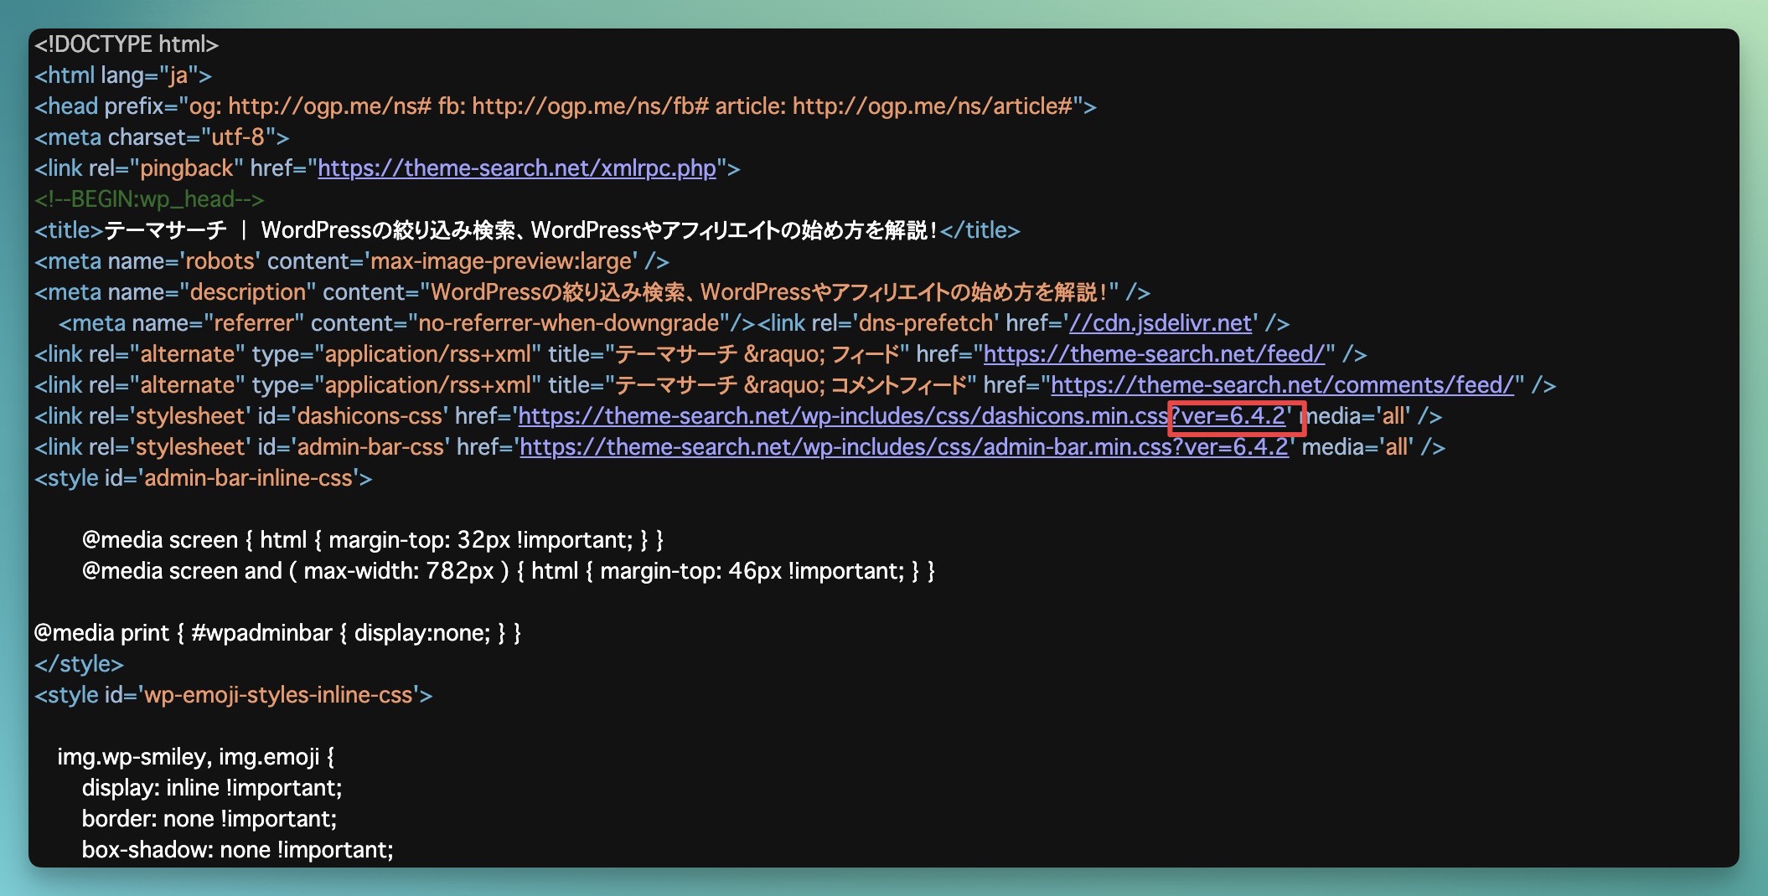1768x896 pixels.
Task: Click the display: inline !important line
Action: coord(212,788)
